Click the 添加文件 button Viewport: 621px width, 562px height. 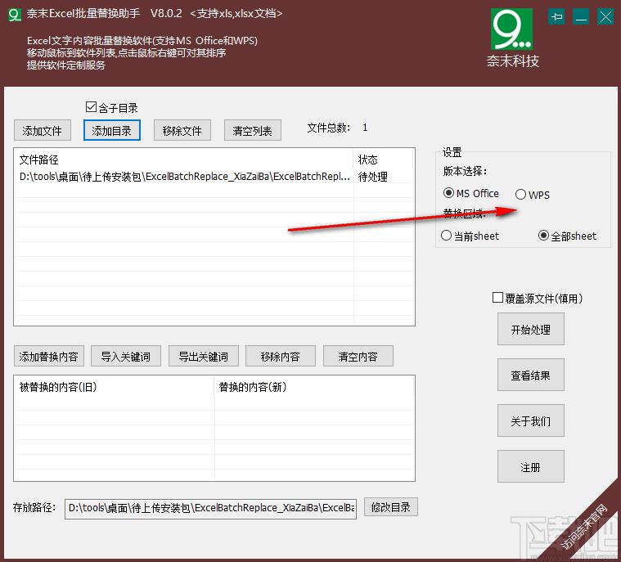[43, 130]
